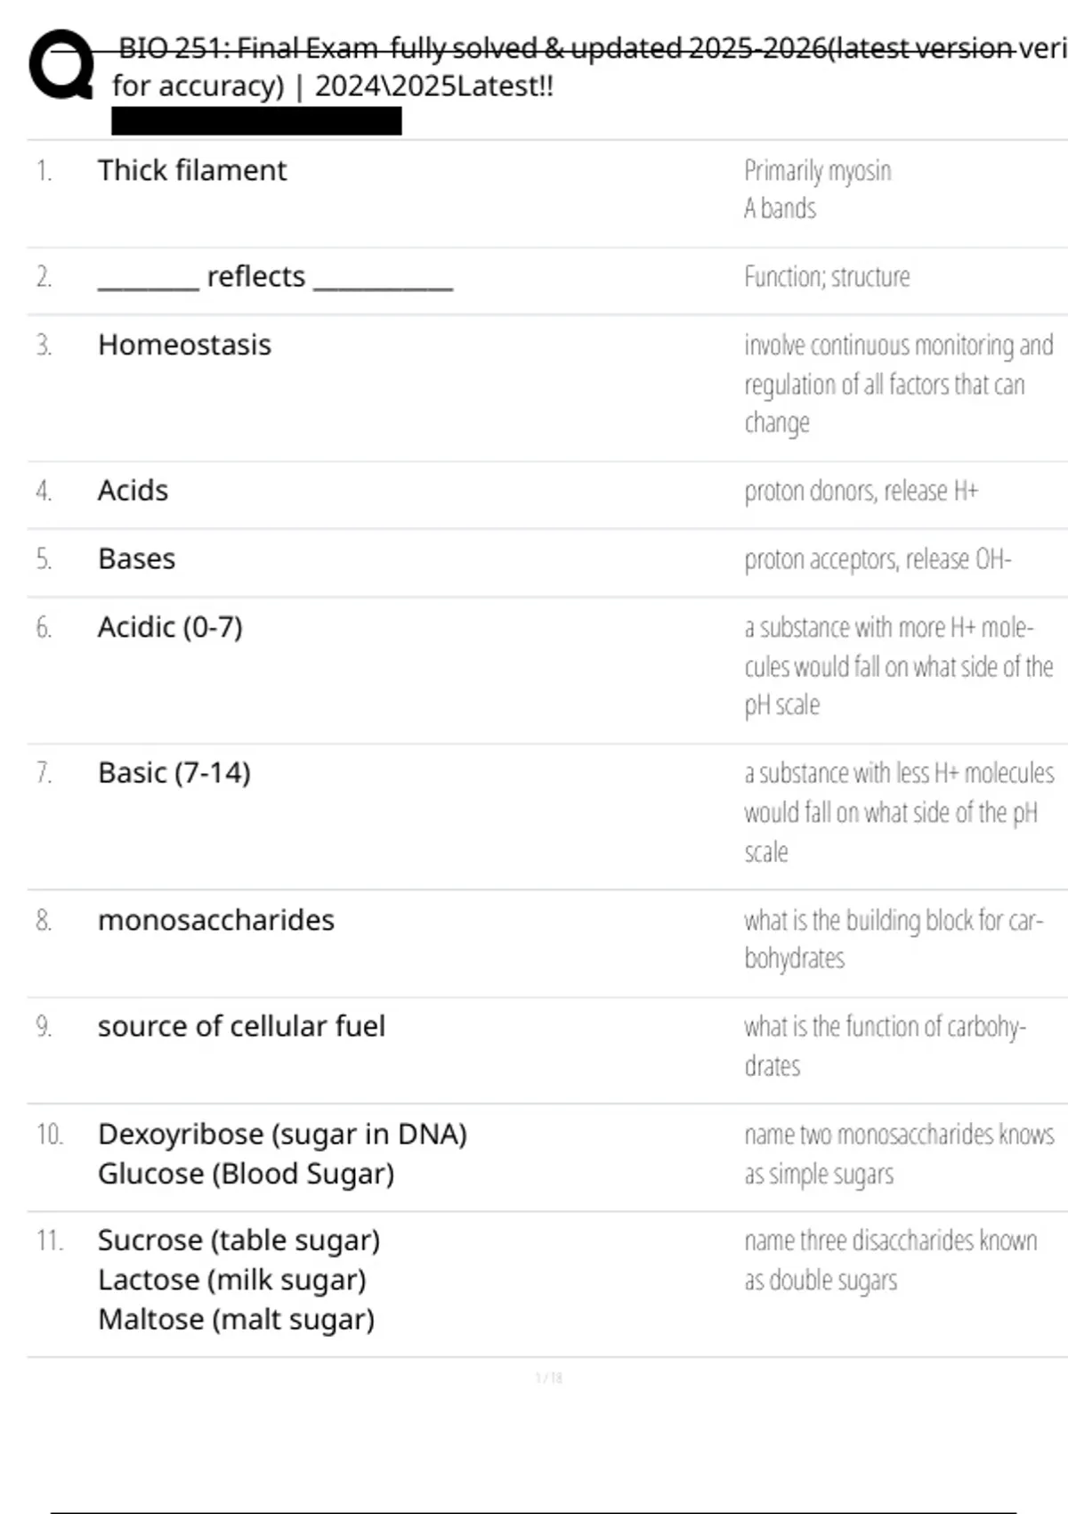This screenshot has width=1068, height=1514.
Task: Click the 'Basic (7-14)' term
Action: click(174, 773)
